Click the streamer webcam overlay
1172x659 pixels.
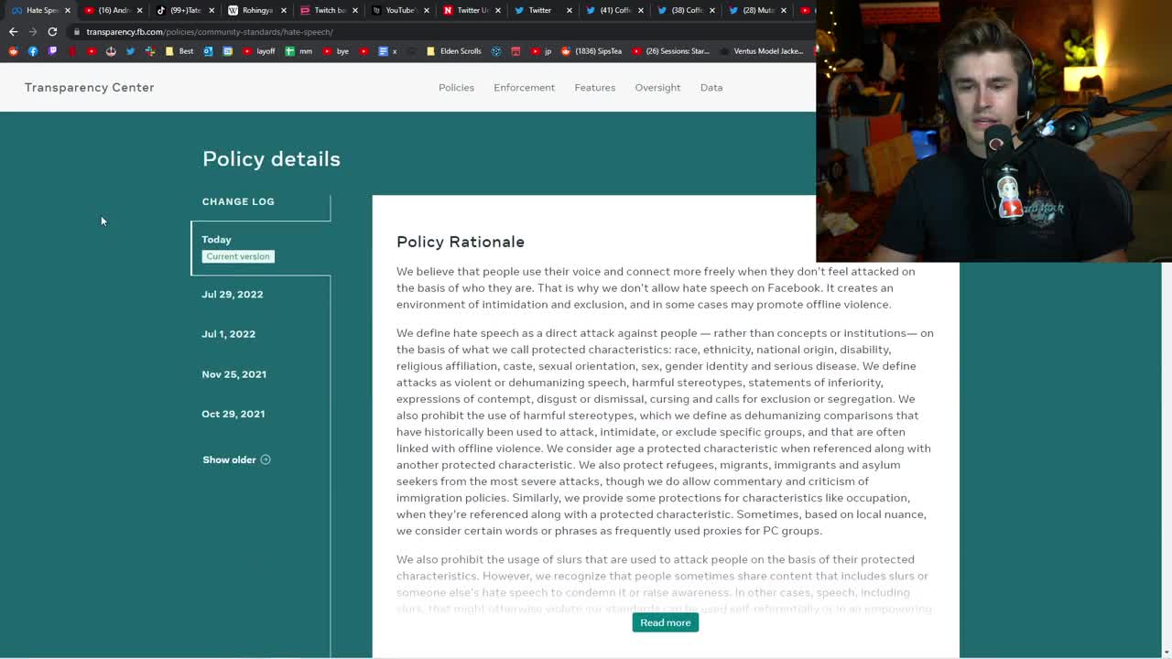(993, 131)
